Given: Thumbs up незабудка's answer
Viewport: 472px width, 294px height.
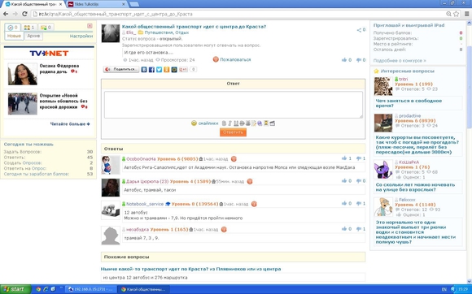Looking at the screenshot, I should 344,229.
